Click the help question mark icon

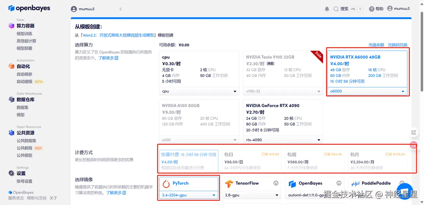pos(372,9)
